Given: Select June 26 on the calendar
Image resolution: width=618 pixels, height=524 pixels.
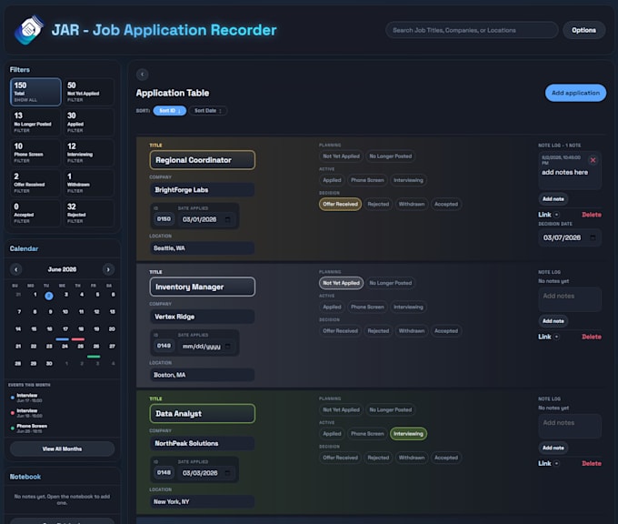Looking at the screenshot, I should (96, 347).
